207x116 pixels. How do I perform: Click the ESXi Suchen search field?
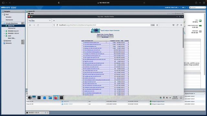click(197, 7)
